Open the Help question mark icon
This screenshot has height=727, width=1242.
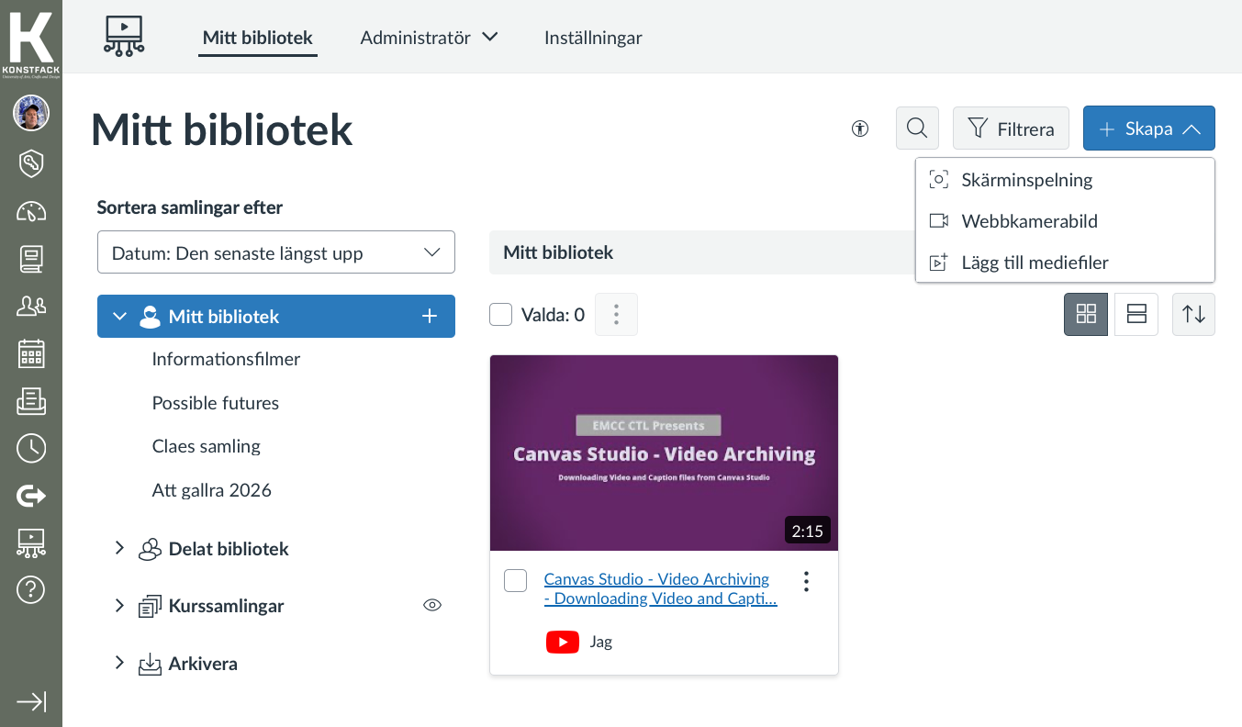tap(31, 590)
